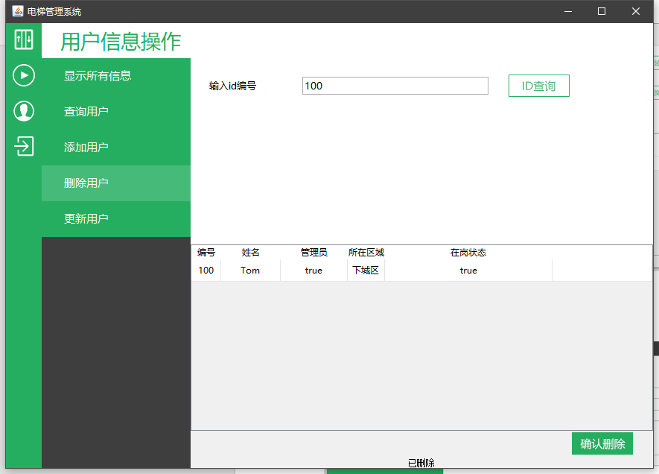Screen dimensions: 659x474
Task: Select 删除用户 menu item
Action: (116, 183)
